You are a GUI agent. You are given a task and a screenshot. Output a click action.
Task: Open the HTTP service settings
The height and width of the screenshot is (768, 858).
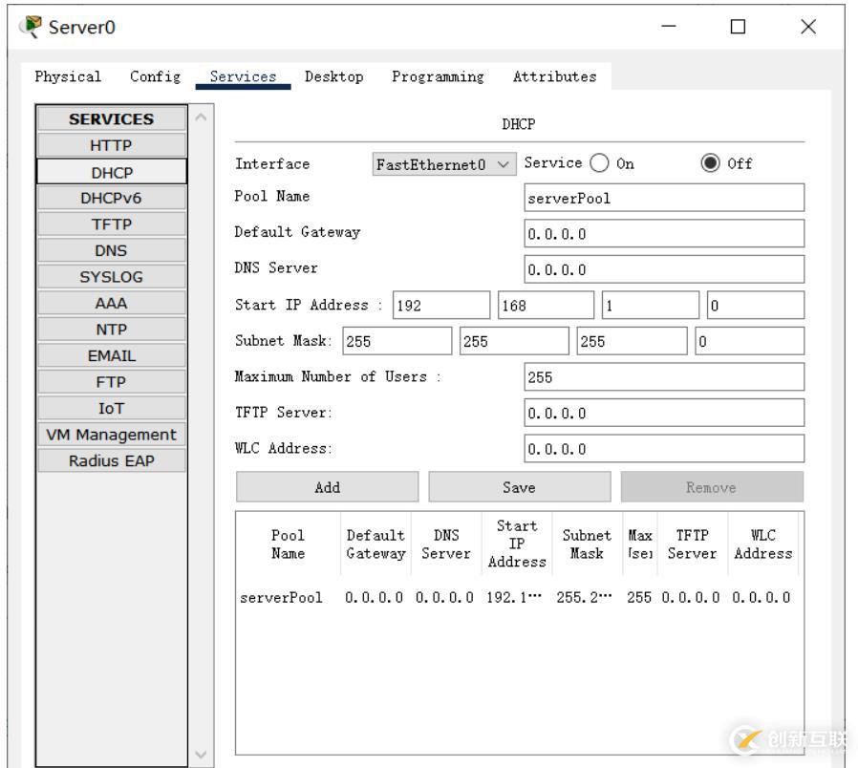pos(111,145)
